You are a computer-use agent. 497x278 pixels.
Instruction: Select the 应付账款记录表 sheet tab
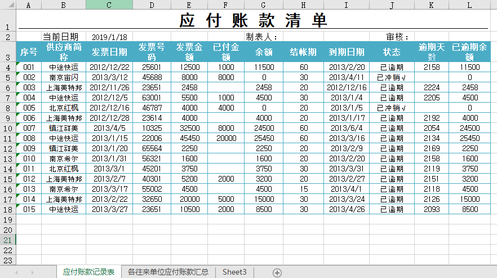click(89, 272)
